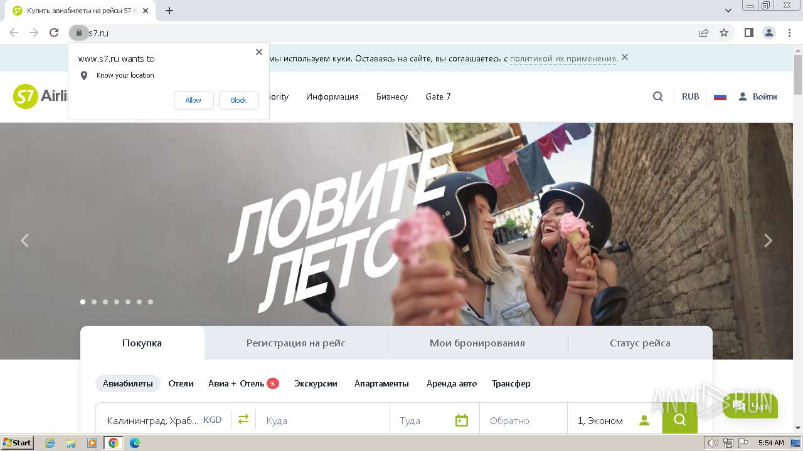The height and width of the screenshot is (451, 803).
Task: Click the volume speaker tray icon
Action: [x=713, y=443]
